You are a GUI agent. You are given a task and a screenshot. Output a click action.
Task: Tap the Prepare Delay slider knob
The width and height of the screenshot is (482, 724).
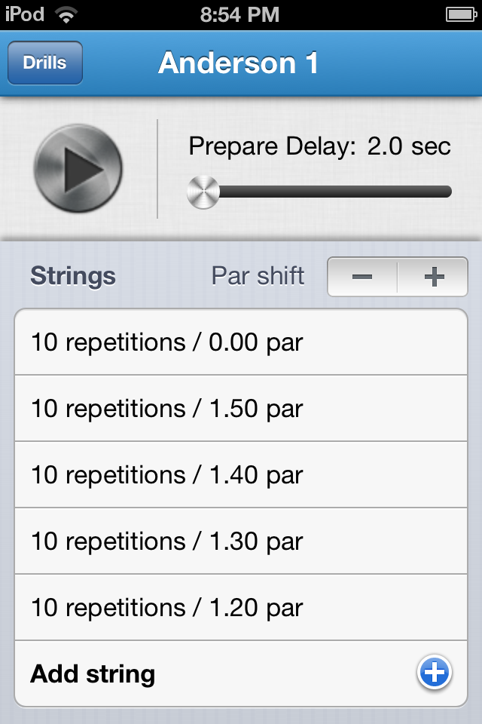pyautogui.click(x=203, y=192)
